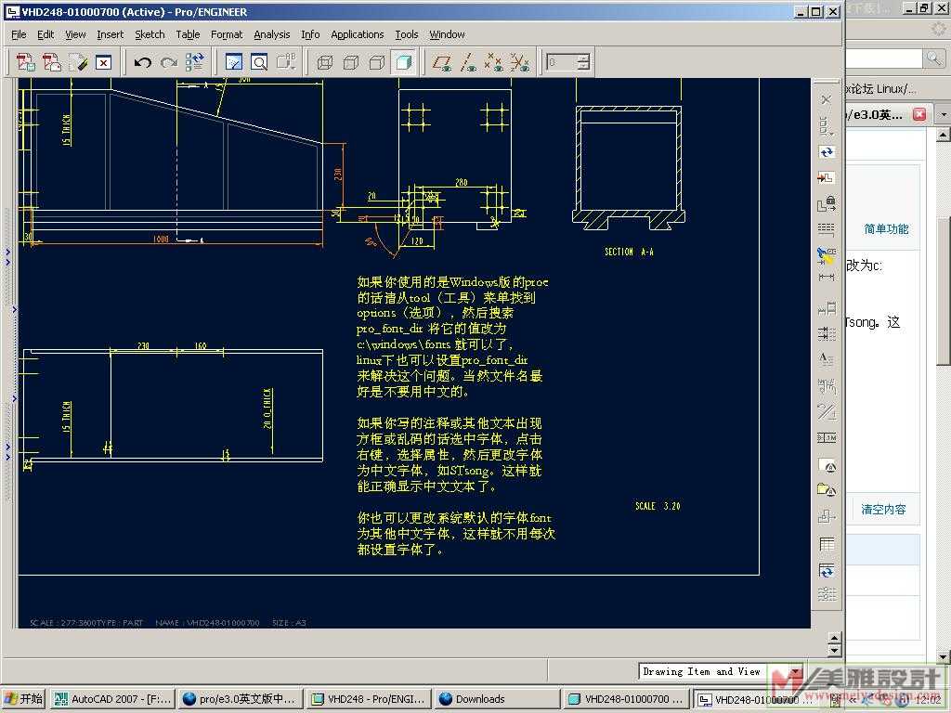Switch to shaded display mode
The height and width of the screenshot is (713, 951).
coord(403,62)
